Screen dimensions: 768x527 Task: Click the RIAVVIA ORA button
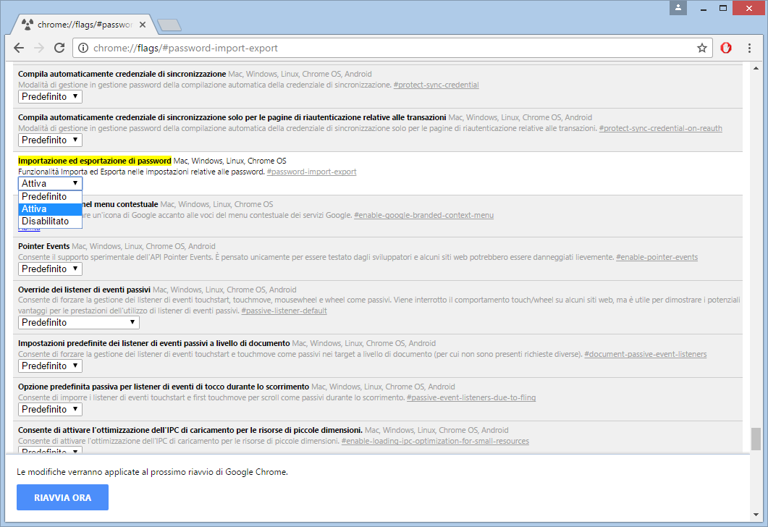click(x=62, y=497)
